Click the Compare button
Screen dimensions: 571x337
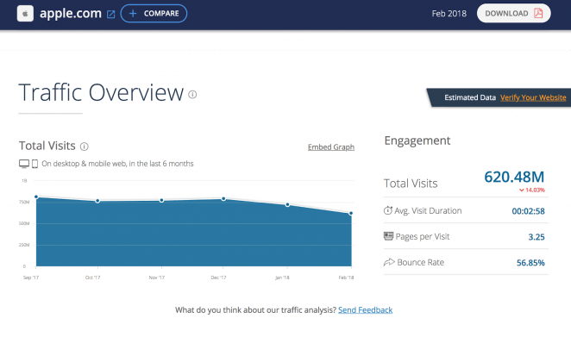point(154,14)
